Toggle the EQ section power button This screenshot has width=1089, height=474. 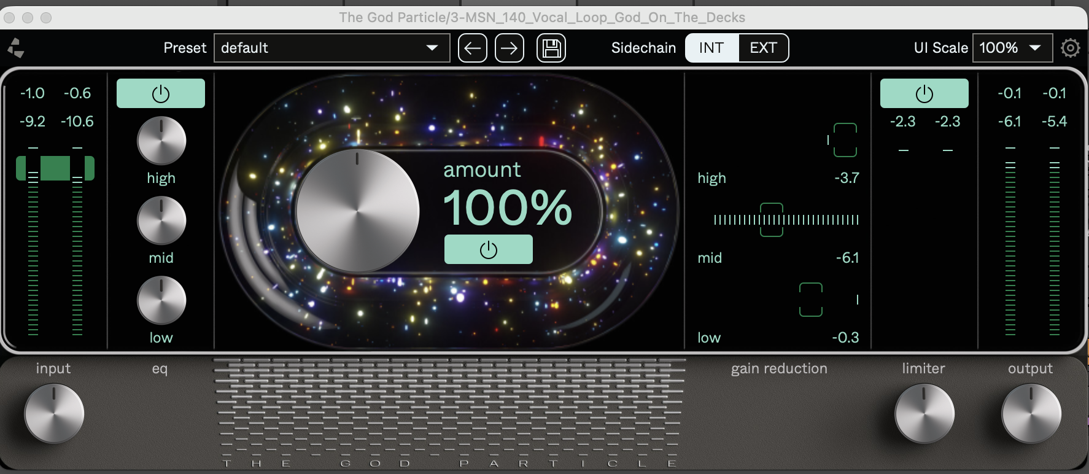(161, 94)
